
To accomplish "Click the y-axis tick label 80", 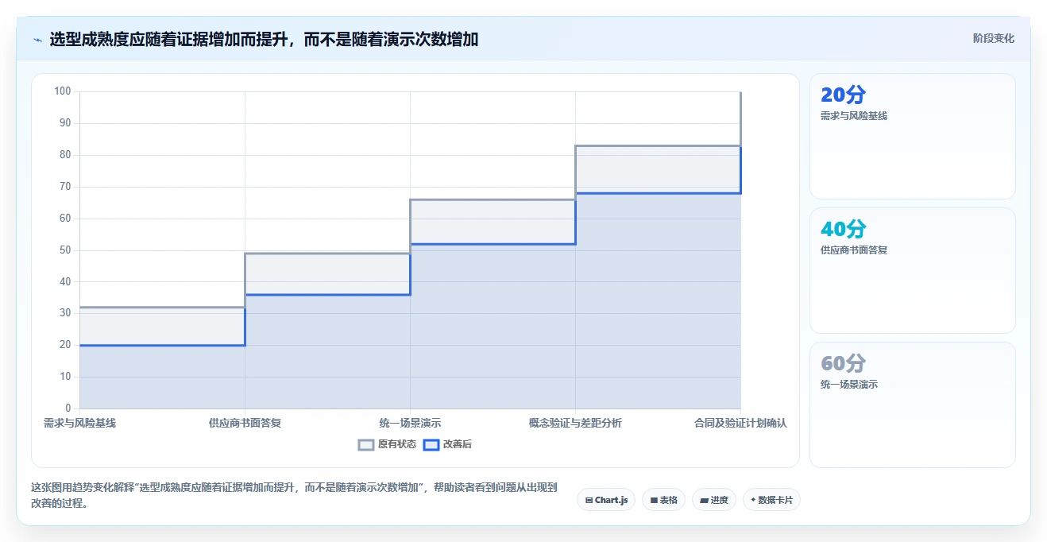I will 65,155.
